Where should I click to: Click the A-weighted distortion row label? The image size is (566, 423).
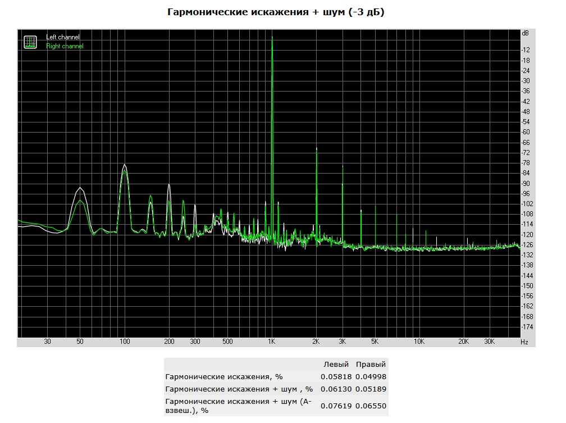(x=238, y=406)
